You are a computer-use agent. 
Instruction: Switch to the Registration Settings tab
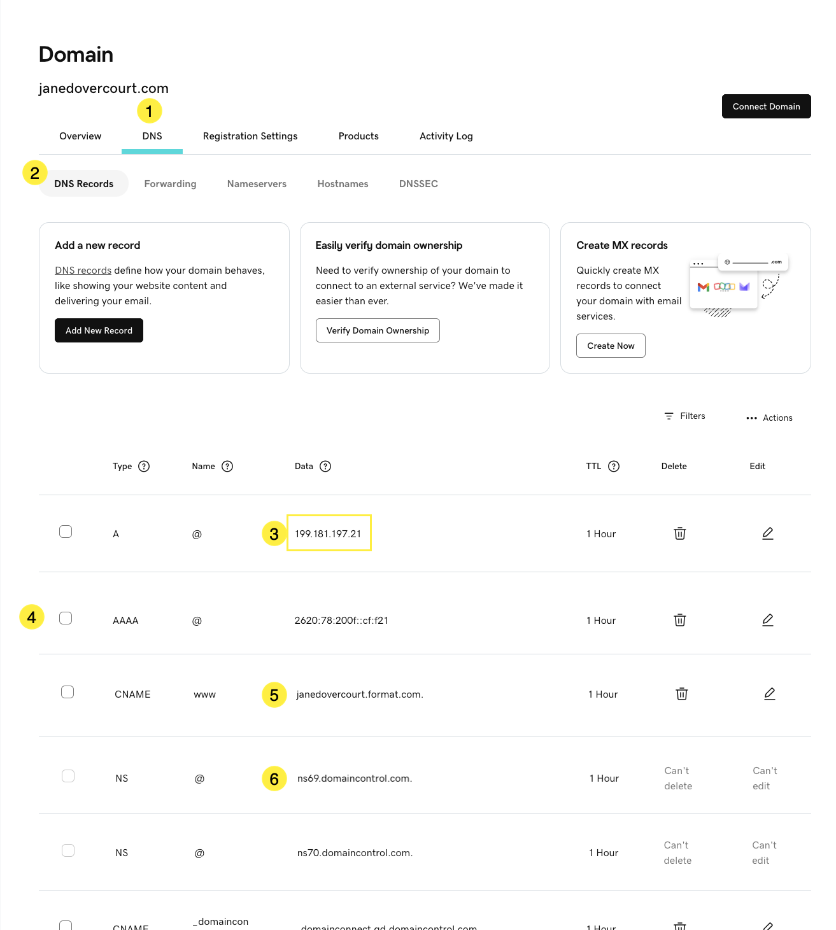pyautogui.click(x=250, y=136)
